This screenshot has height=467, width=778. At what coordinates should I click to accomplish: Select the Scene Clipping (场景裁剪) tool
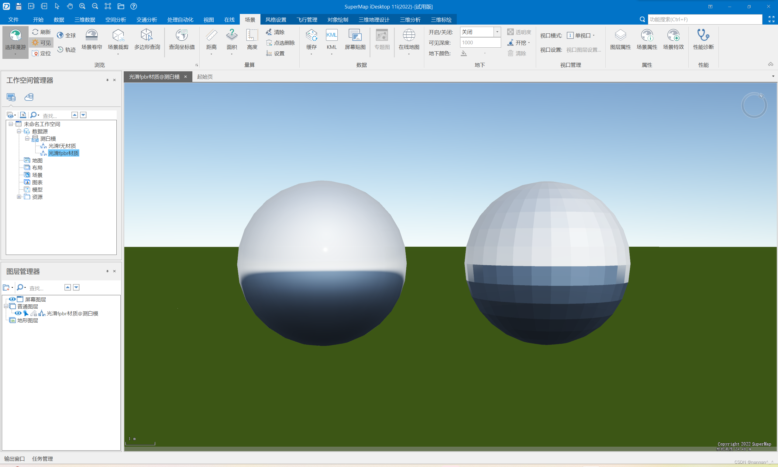(x=118, y=36)
